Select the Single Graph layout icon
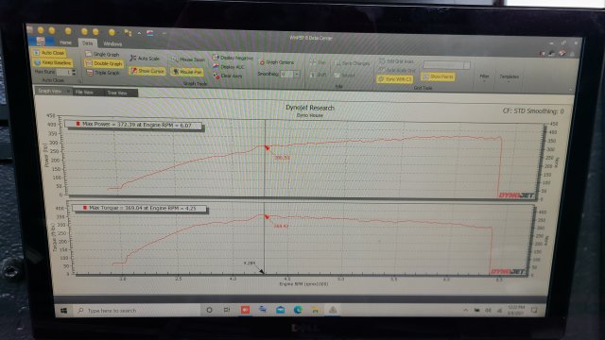This screenshot has height=340, width=605. 89,55
